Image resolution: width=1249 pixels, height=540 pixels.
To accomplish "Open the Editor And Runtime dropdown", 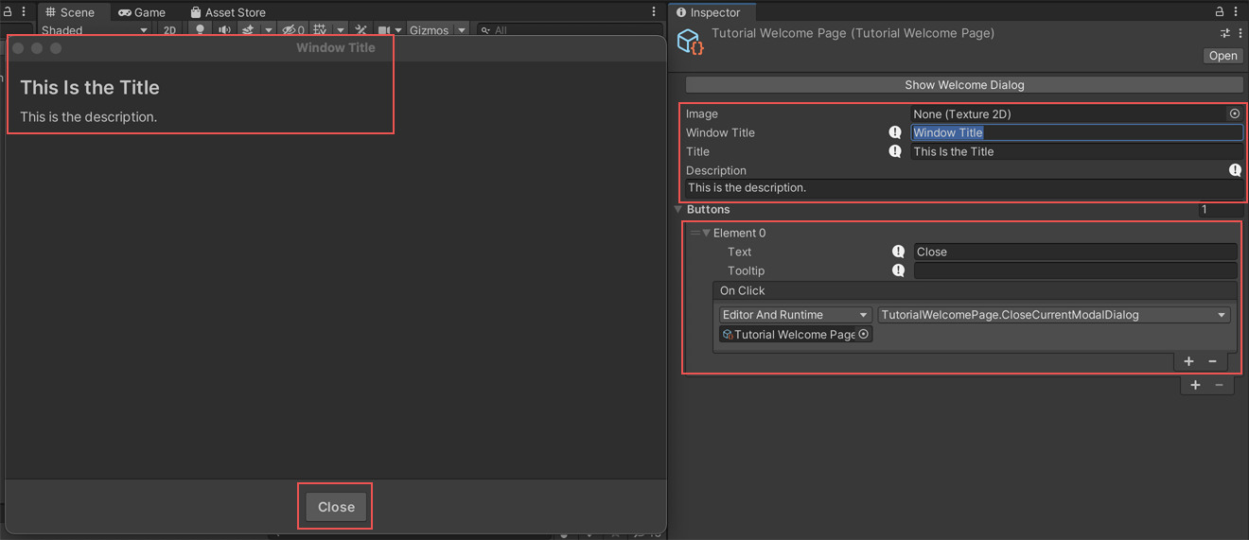I will [794, 315].
